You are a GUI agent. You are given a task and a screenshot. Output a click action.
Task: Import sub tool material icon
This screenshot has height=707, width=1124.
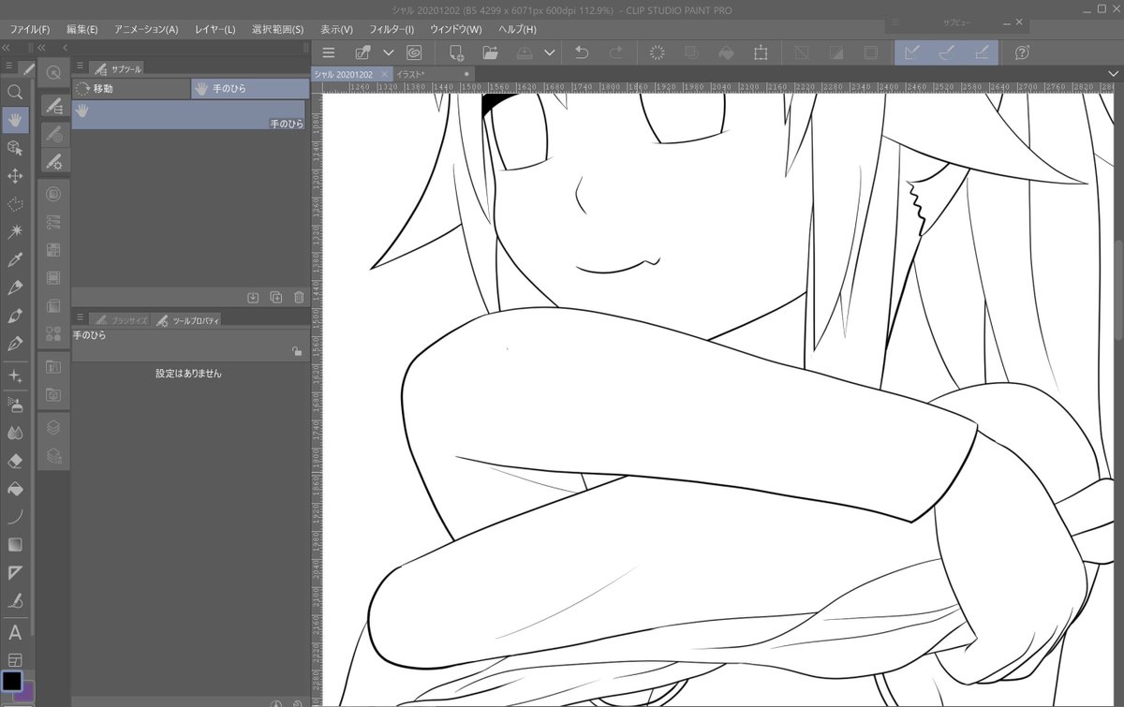[253, 297]
